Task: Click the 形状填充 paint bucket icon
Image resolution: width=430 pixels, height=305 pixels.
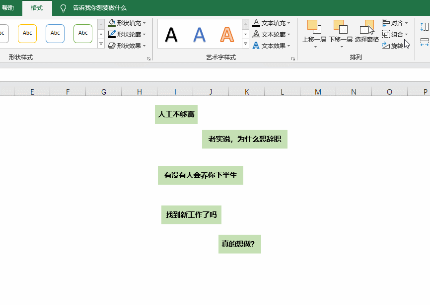Action: coord(112,23)
